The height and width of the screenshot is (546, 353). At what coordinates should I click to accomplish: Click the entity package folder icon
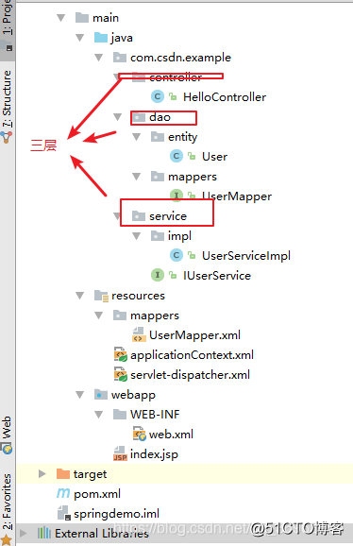coord(158,136)
